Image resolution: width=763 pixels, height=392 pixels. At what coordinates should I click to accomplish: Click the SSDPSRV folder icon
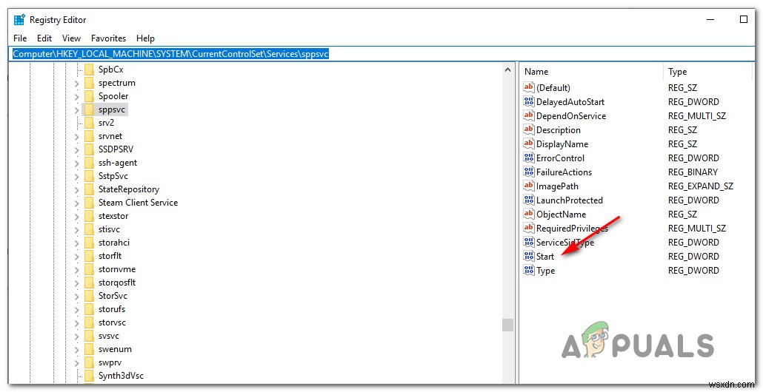click(89, 149)
